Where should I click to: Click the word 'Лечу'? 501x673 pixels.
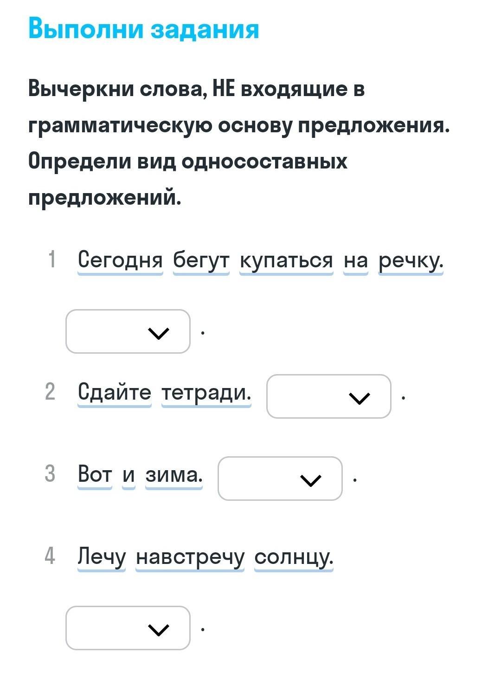[102, 556]
